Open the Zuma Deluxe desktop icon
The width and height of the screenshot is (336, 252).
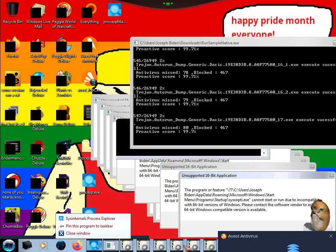click(64, 116)
